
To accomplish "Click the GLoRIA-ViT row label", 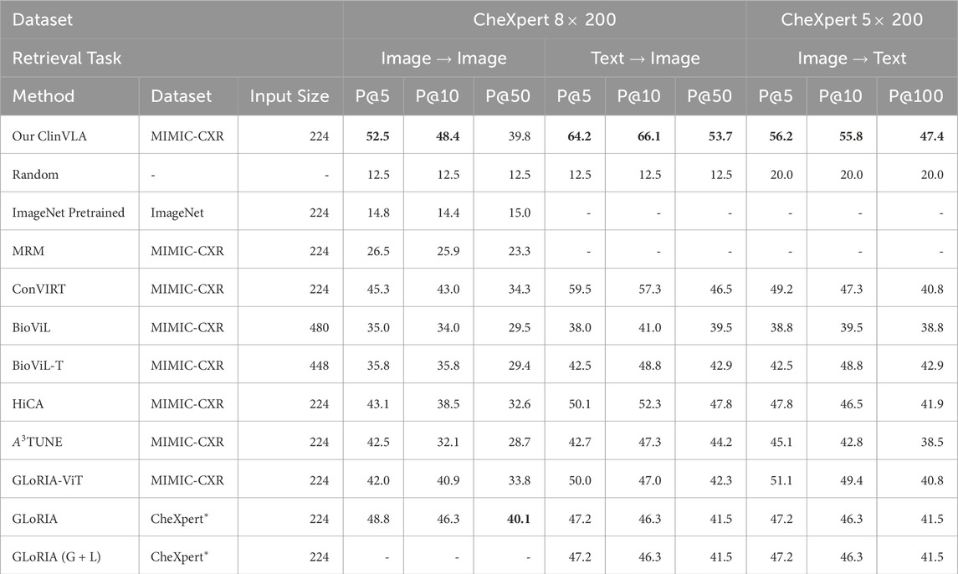I will (x=49, y=480).
